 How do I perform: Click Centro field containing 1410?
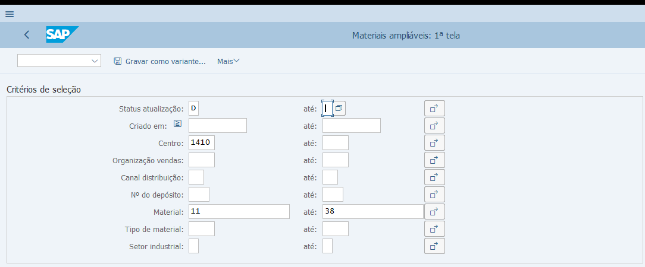click(x=202, y=143)
